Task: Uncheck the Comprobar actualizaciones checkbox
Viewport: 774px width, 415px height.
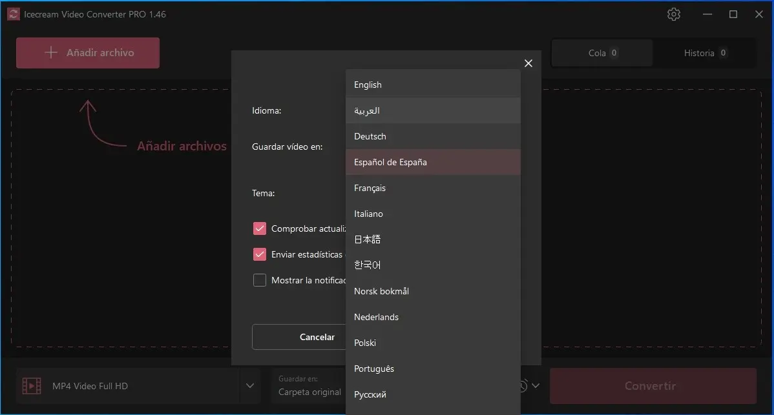Action: pos(260,228)
